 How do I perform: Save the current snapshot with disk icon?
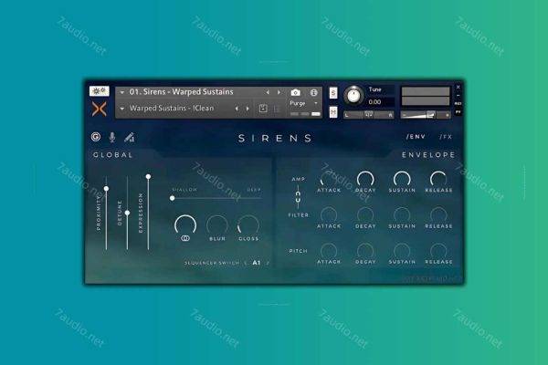pyautogui.click(x=263, y=109)
